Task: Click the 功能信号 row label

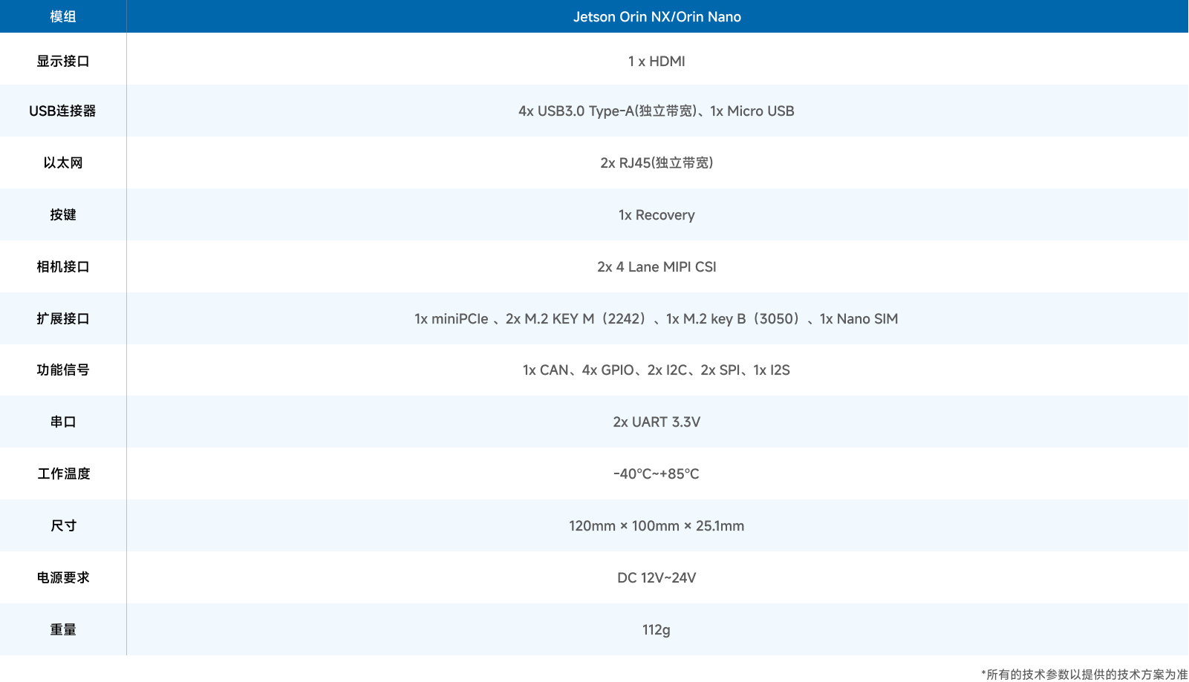Action: [x=63, y=370]
